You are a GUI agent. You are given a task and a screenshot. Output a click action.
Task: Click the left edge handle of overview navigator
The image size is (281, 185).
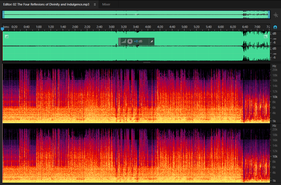pyautogui.click(x=3, y=15)
